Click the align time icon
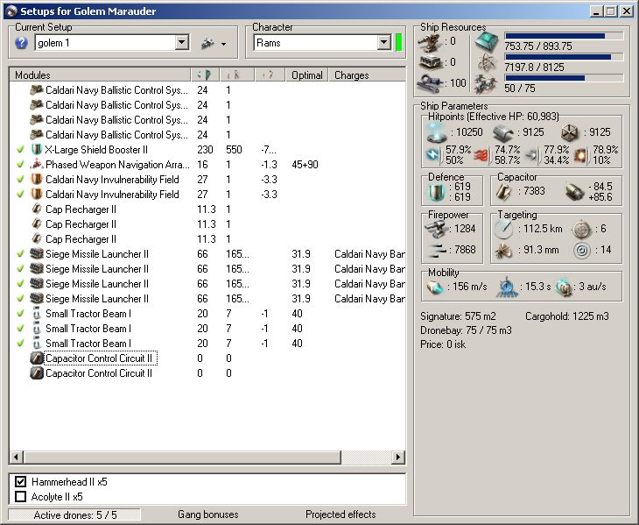Viewport: 639px width, 525px height. point(507,287)
